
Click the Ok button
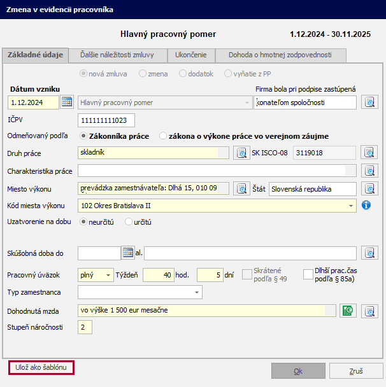(x=297, y=370)
